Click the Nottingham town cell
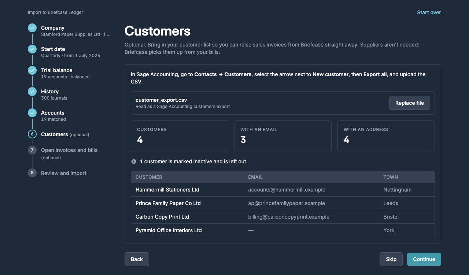469x275 pixels. point(397,190)
